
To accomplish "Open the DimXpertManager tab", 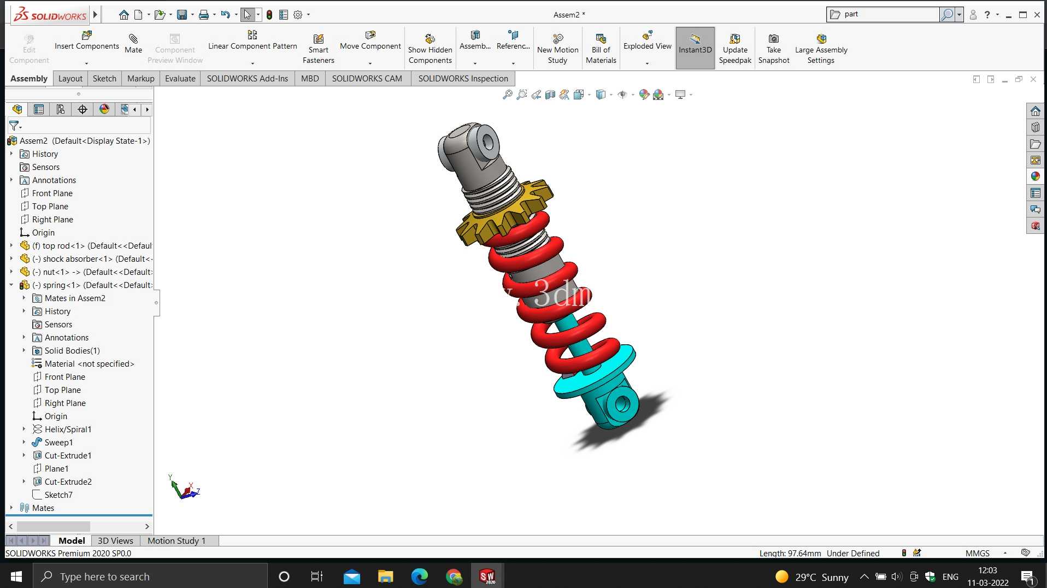I will point(83,109).
